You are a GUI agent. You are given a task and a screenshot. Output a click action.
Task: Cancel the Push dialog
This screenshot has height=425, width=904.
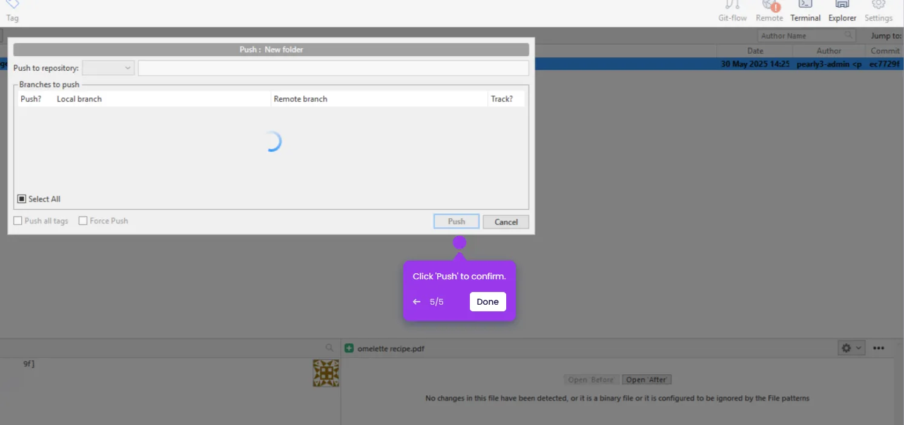tap(506, 222)
